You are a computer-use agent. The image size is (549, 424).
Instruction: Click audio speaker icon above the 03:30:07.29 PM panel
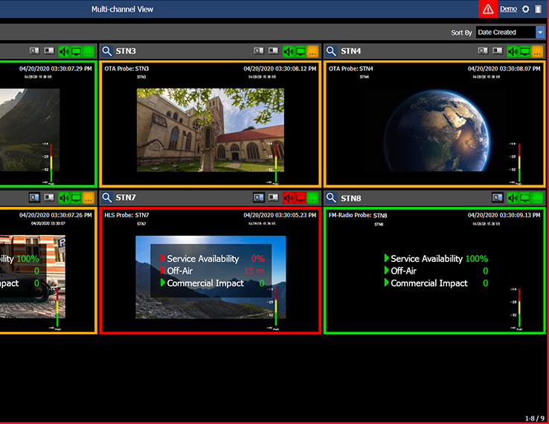coord(64,51)
